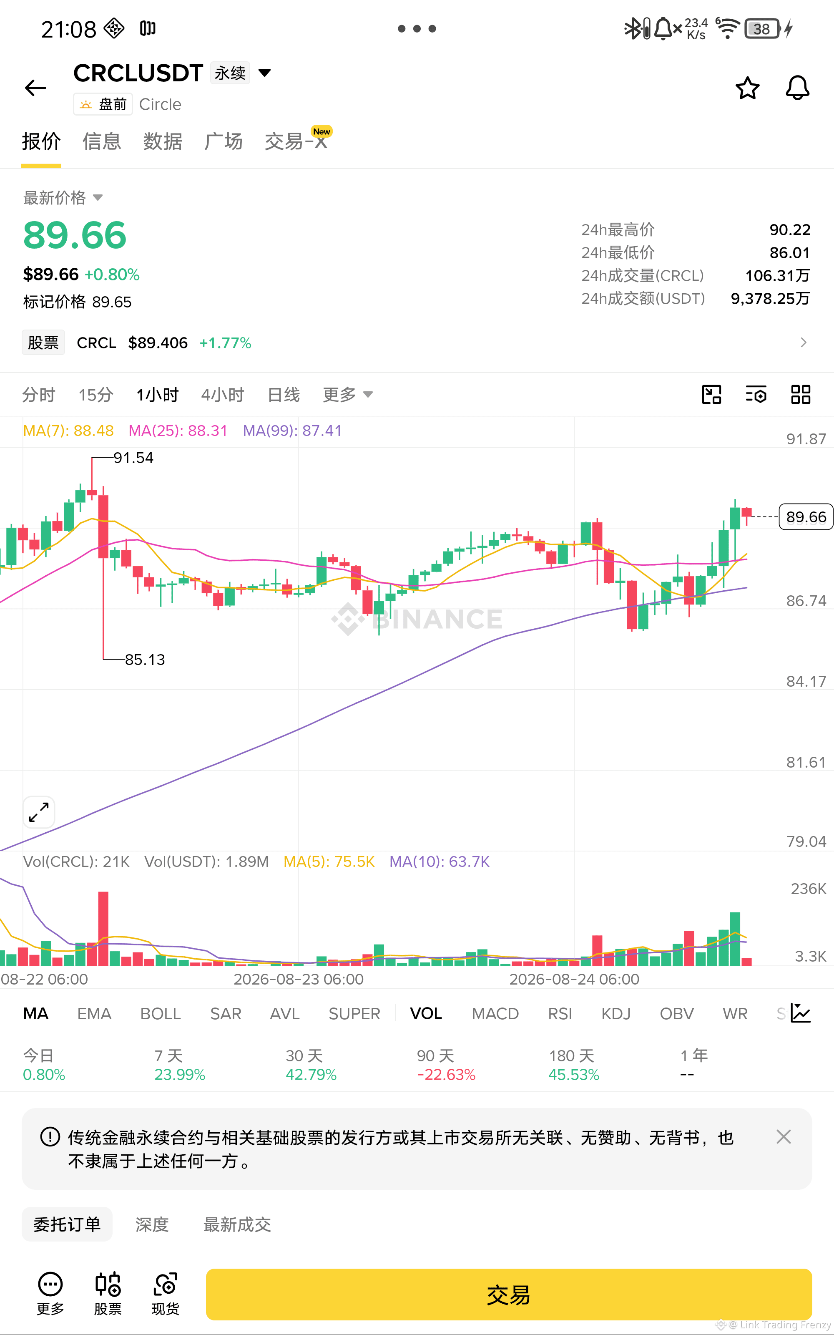This screenshot has height=1335, width=834.
Task: Tap the Wi-Fi status bar icon
Action: 728,28
